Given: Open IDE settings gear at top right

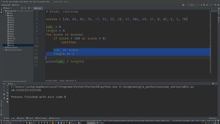Looking at the screenshot, I should coord(218,5).
